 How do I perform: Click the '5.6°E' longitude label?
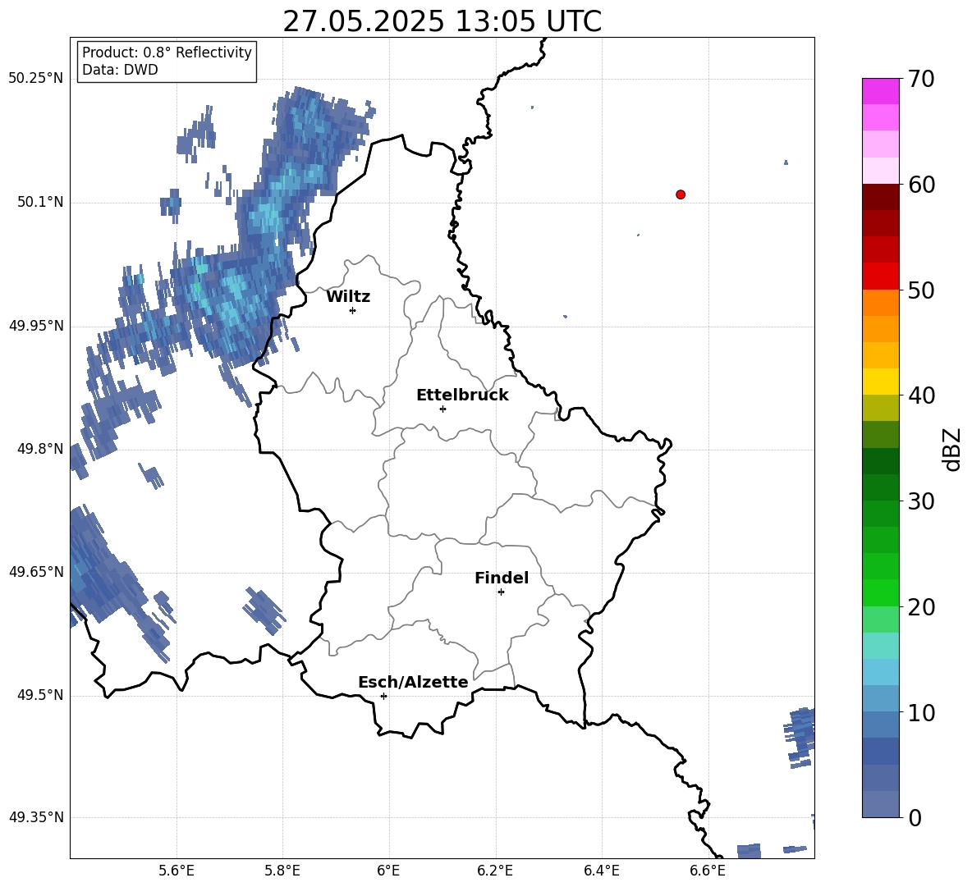pos(177,871)
